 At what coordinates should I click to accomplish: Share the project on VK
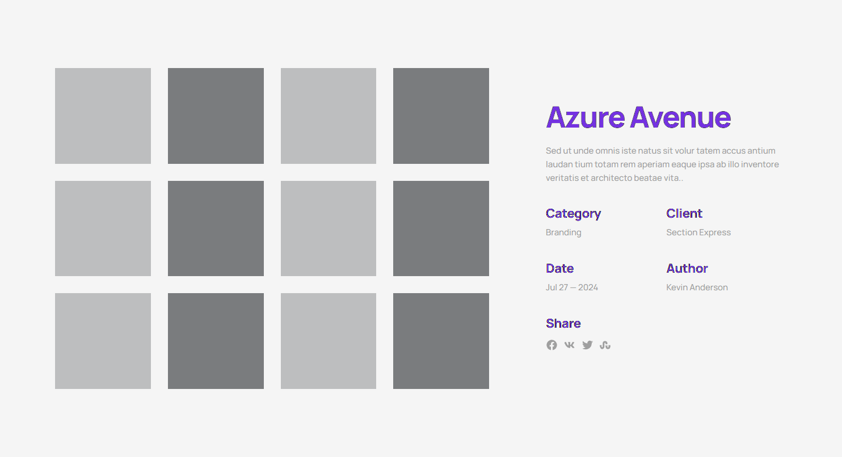(x=569, y=345)
